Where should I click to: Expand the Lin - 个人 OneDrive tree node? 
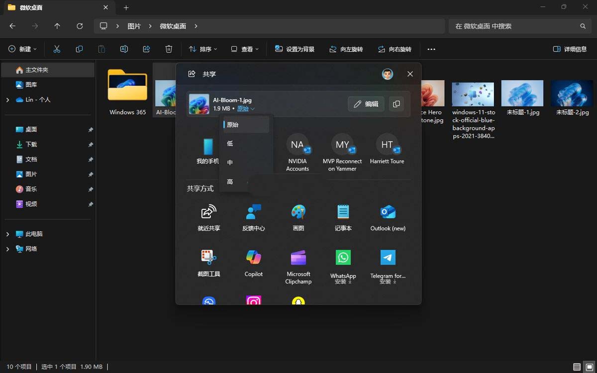click(x=7, y=100)
